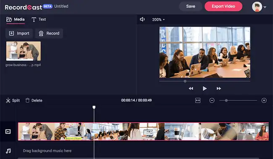Open user avatar menu

click(x=257, y=7)
